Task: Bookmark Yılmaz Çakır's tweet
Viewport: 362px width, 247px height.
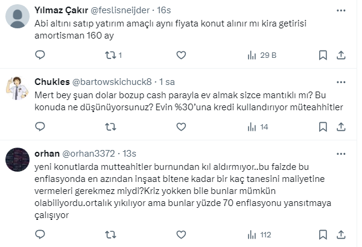Action: pyautogui.click(x=322, y=55)
